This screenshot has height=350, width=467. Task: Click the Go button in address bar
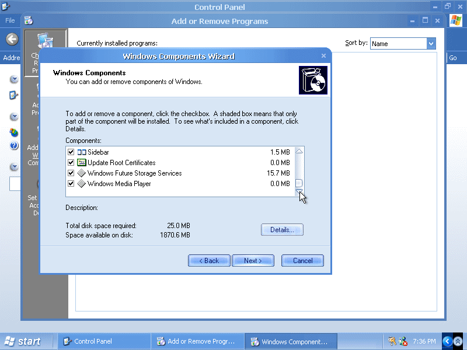(453, 58)
